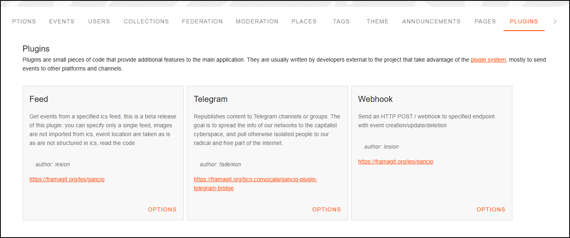Select the Plugins tab
The image size is (570, 238).
pyautogui.click(x=524, y=21)
